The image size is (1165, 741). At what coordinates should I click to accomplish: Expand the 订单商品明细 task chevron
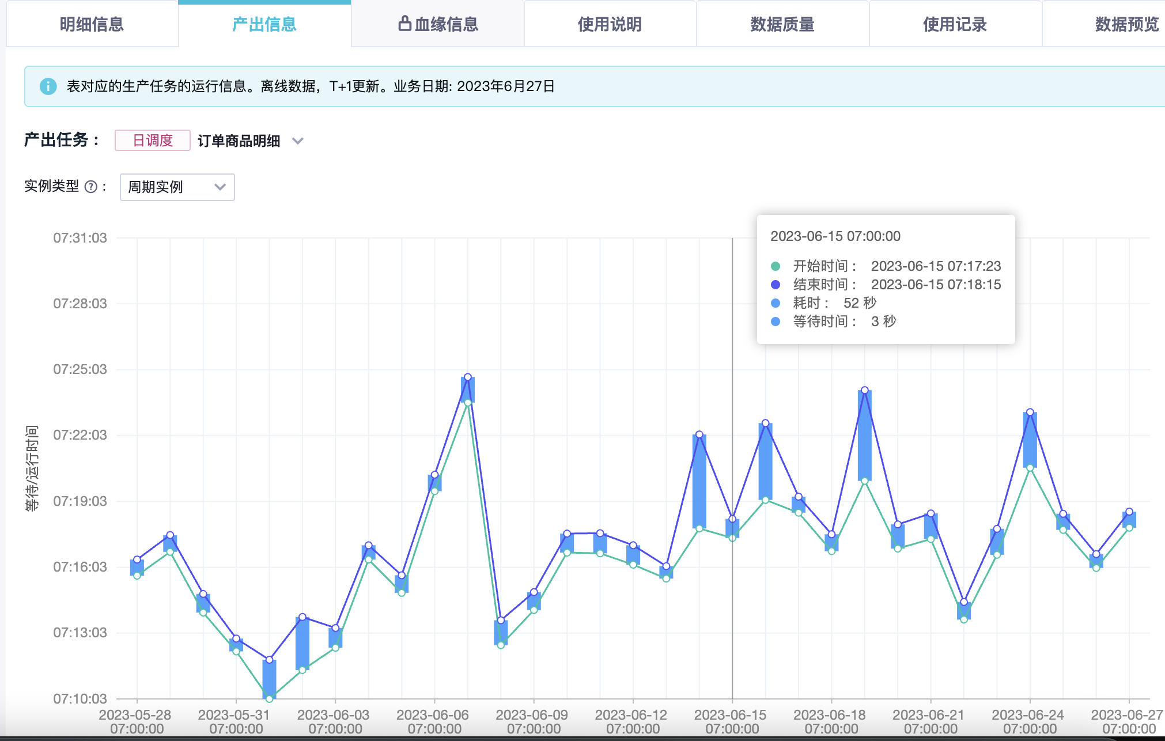coord(297,141)
